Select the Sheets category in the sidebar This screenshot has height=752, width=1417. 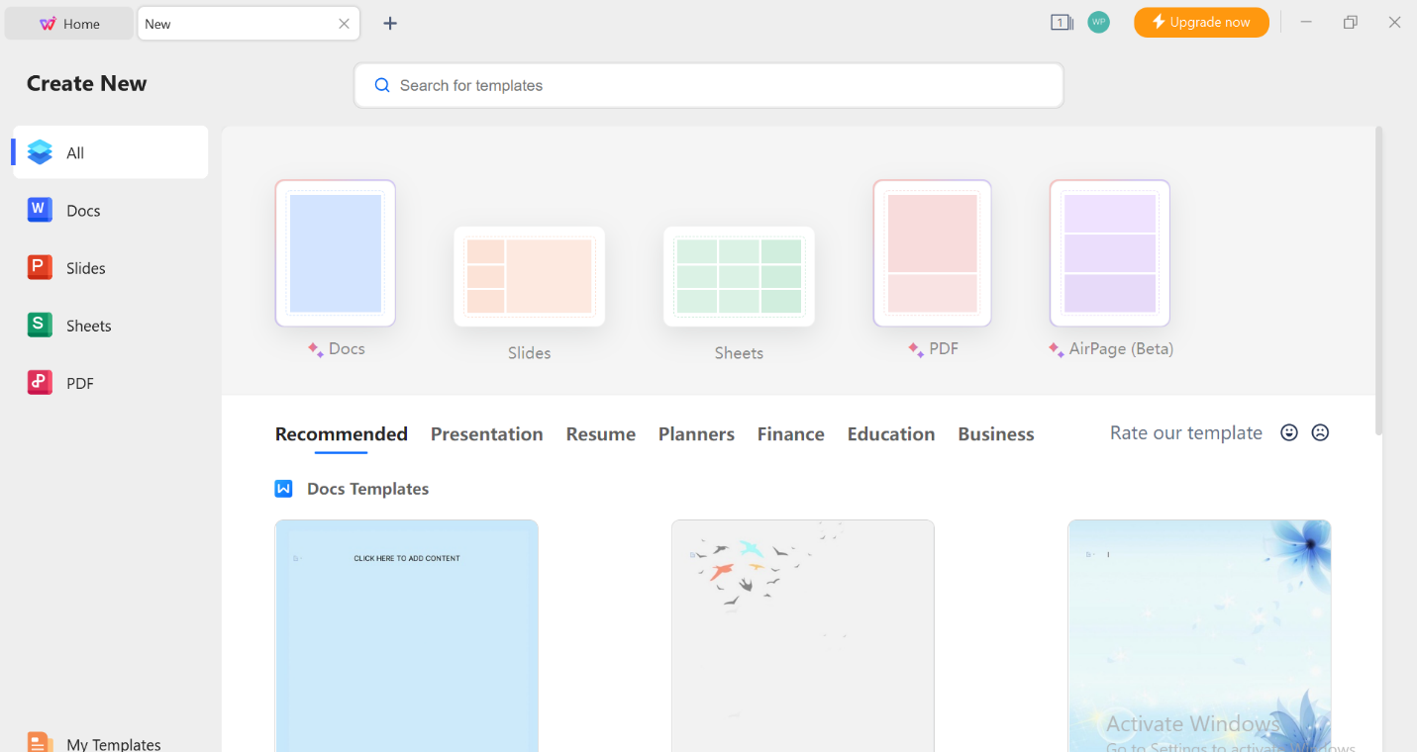[87, 325]
